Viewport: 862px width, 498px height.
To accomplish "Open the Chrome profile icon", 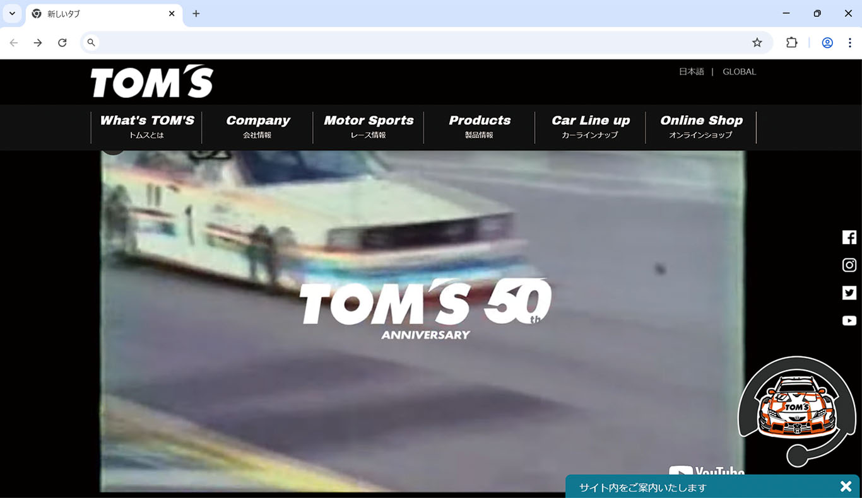I will pos(827,43).
